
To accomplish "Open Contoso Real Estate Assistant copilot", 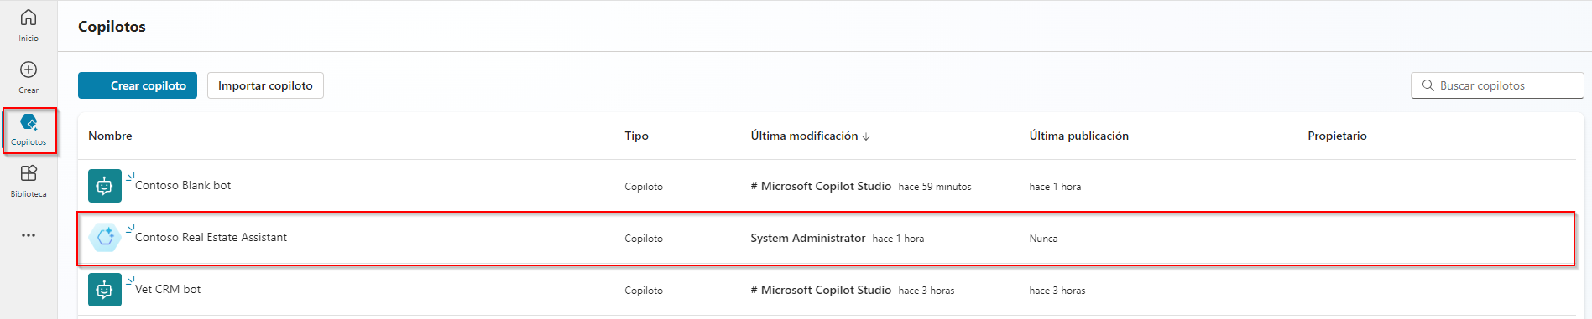I will pos(211,238).
